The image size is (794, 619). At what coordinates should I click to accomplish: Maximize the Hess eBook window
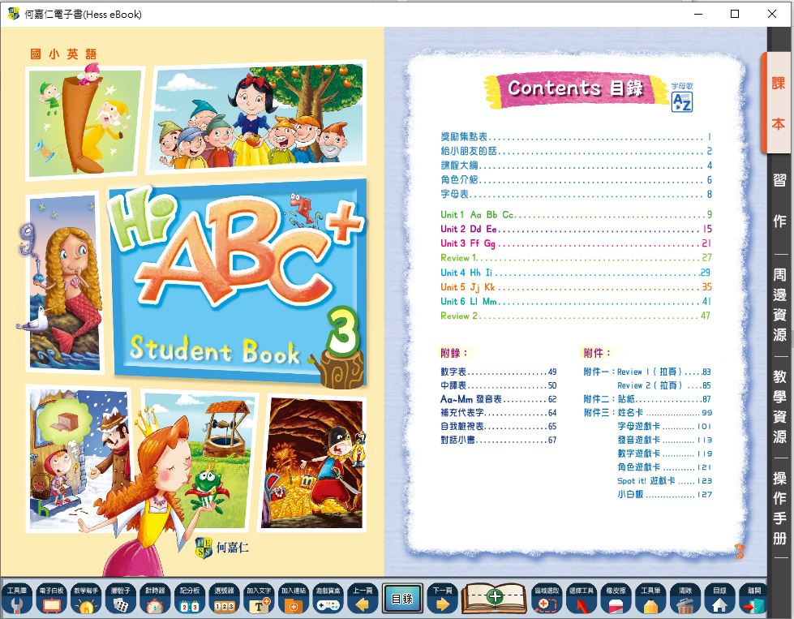tap(734, 14)
